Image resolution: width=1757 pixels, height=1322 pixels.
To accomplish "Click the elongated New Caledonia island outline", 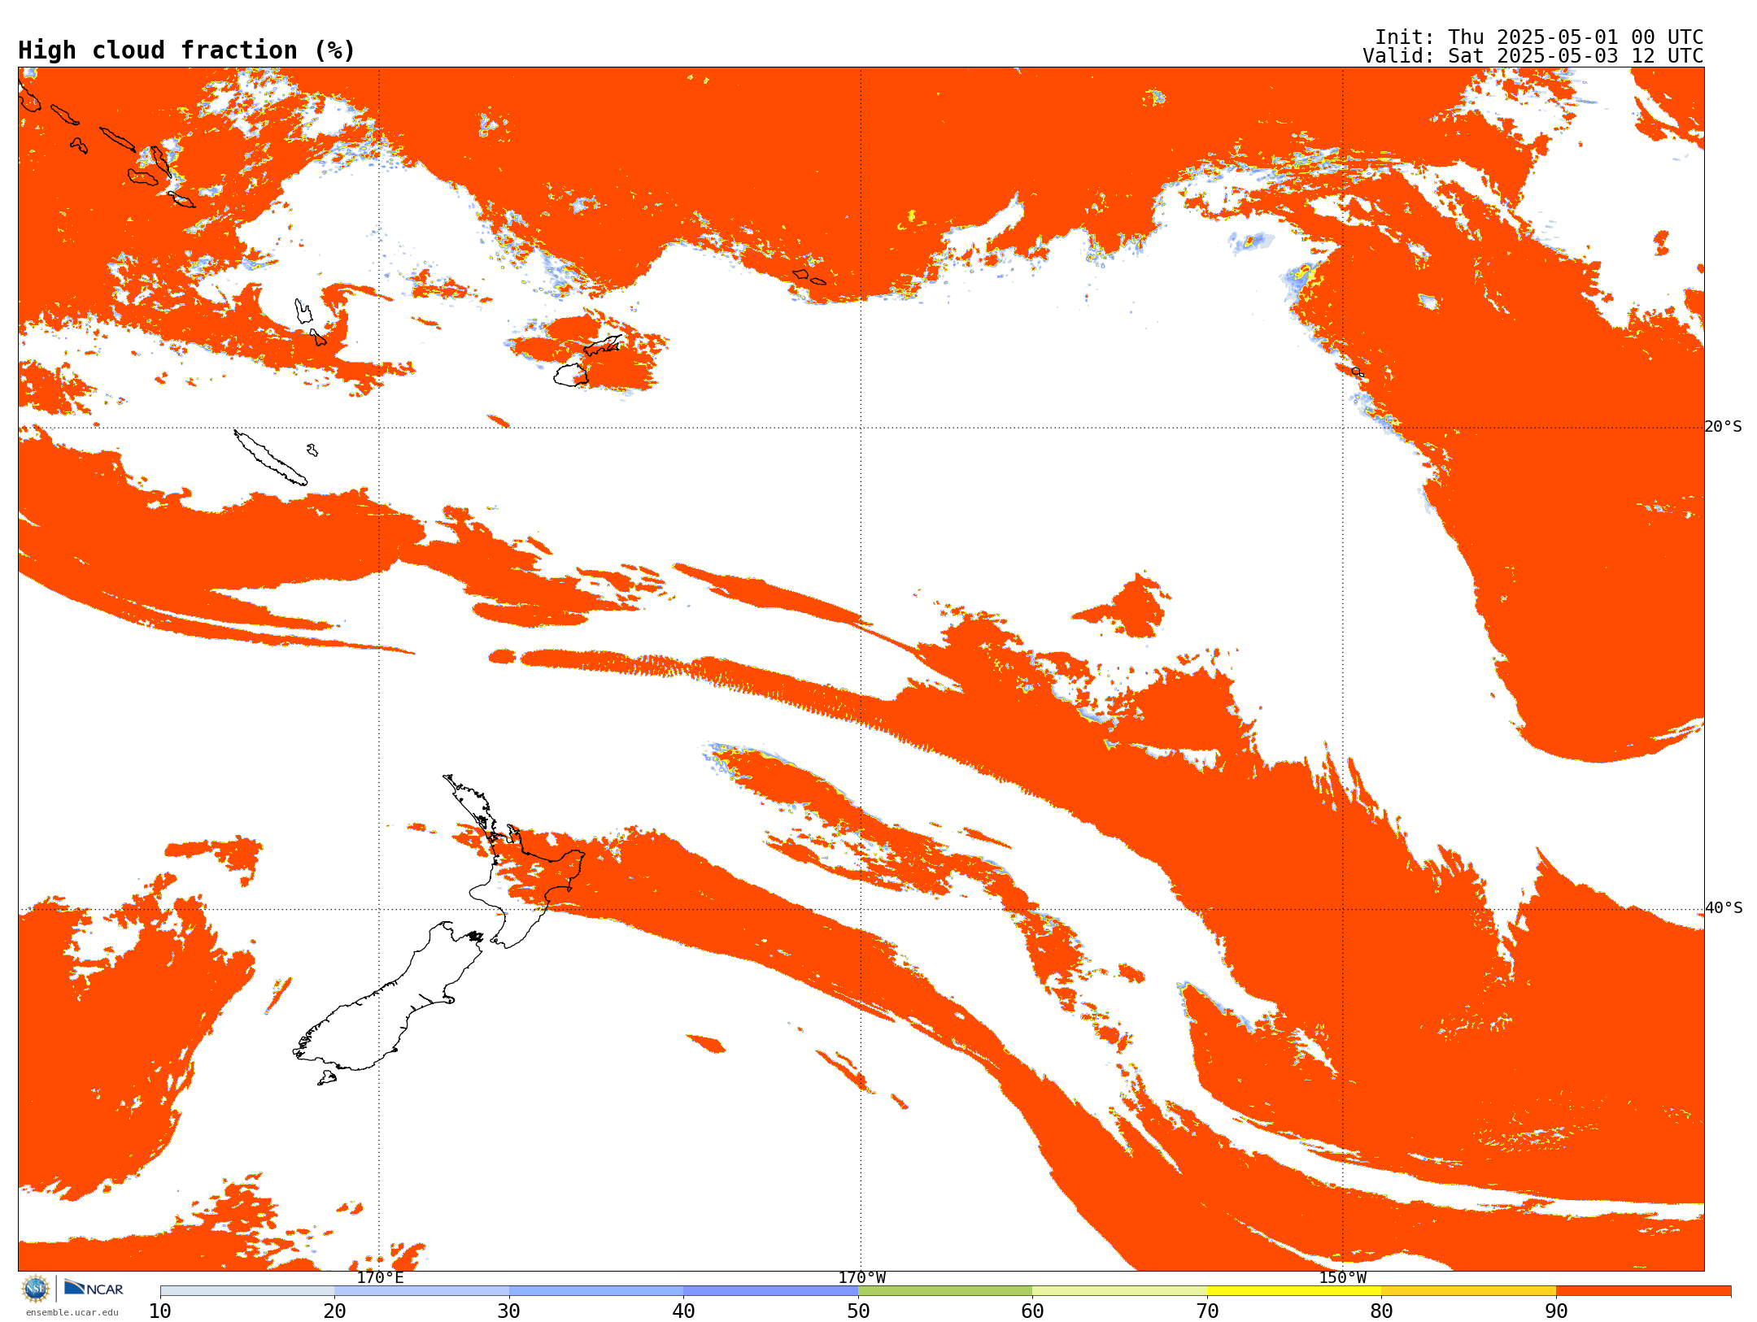I will [x=270, y=458].
